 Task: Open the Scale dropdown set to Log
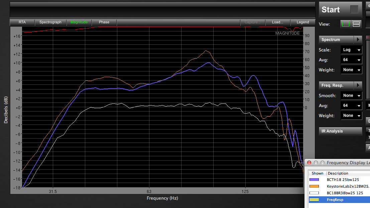(x=351, y=50)
